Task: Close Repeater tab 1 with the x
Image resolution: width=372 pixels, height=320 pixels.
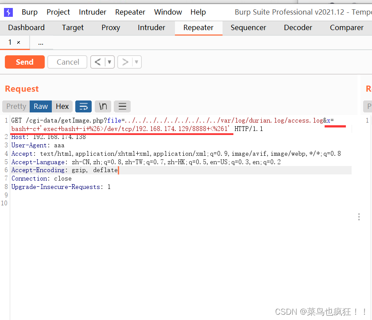Action: [x=19, y=42]
